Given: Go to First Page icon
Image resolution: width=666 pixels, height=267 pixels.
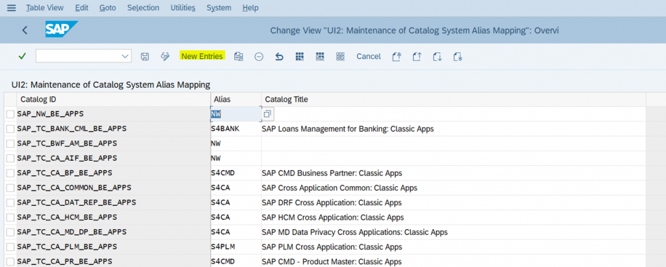Looking at the screenshot, I should 397,57.
